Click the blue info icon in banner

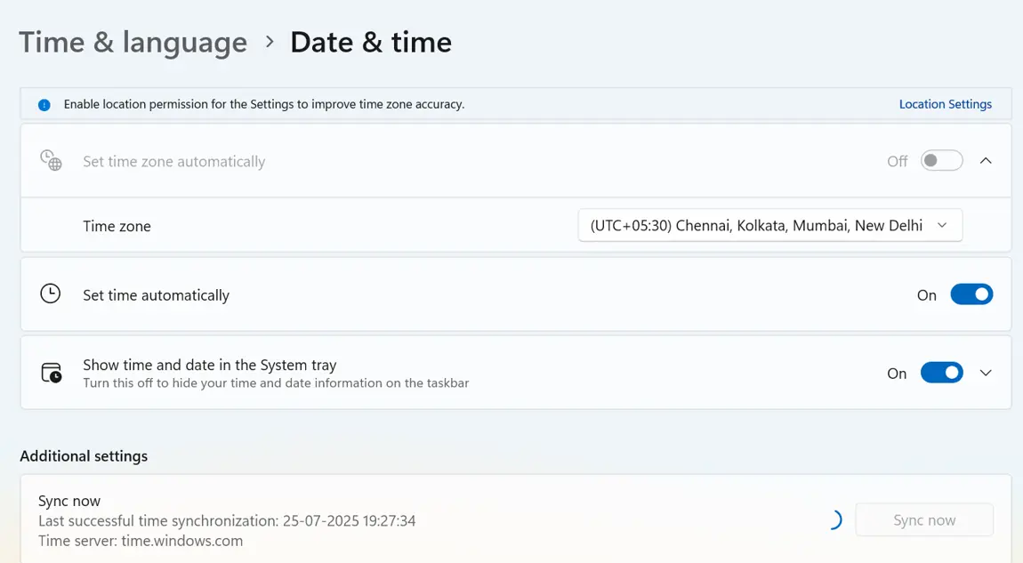click(44, 105)
